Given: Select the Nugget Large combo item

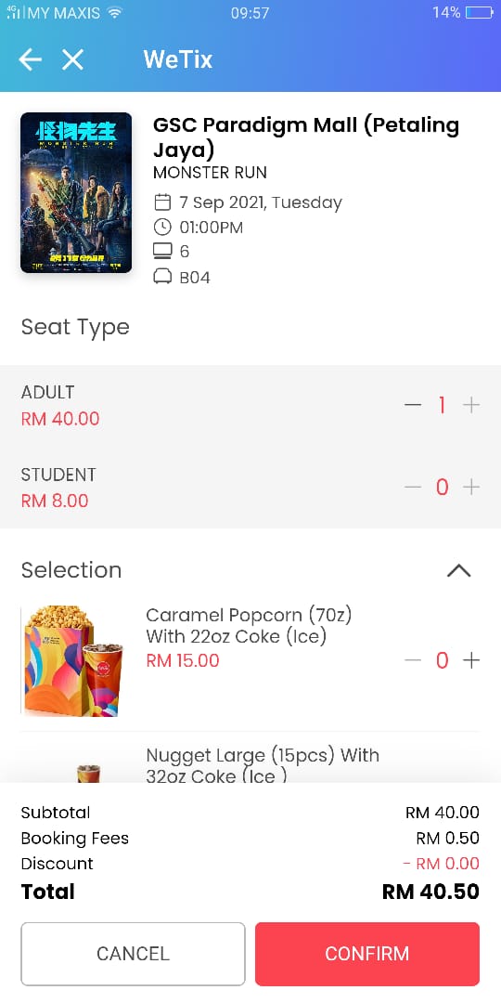Looking at the screenshot, I should (263, 765).
